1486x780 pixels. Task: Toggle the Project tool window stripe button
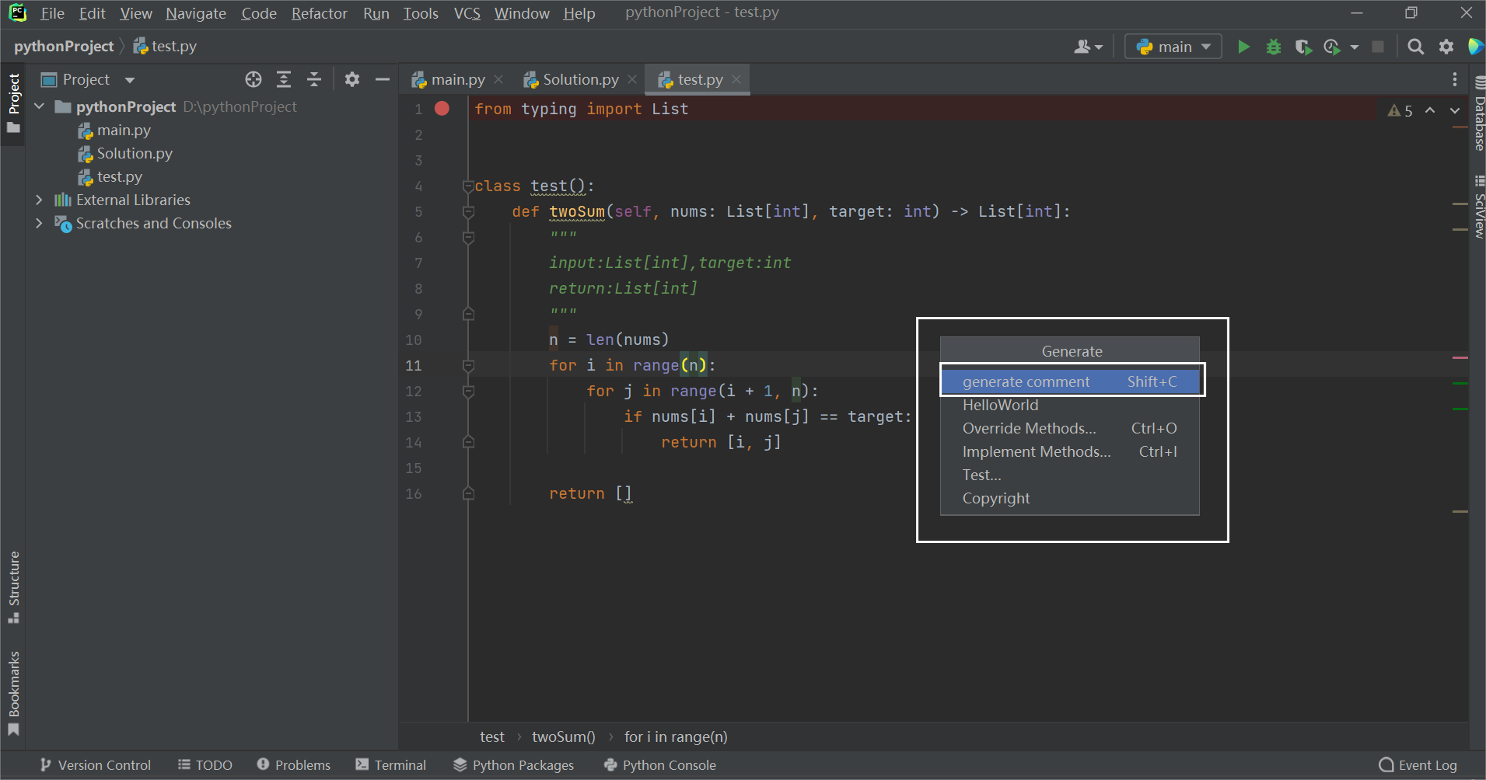pyautogui.click(x=13, y=103)
